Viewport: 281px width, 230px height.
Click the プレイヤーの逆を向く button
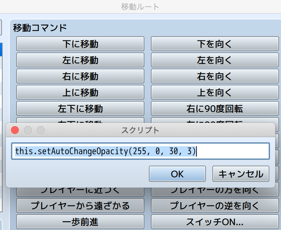215,205
